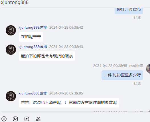Click the send picture icon
Screen dimensions: 150x122
(x=15, y=119)
